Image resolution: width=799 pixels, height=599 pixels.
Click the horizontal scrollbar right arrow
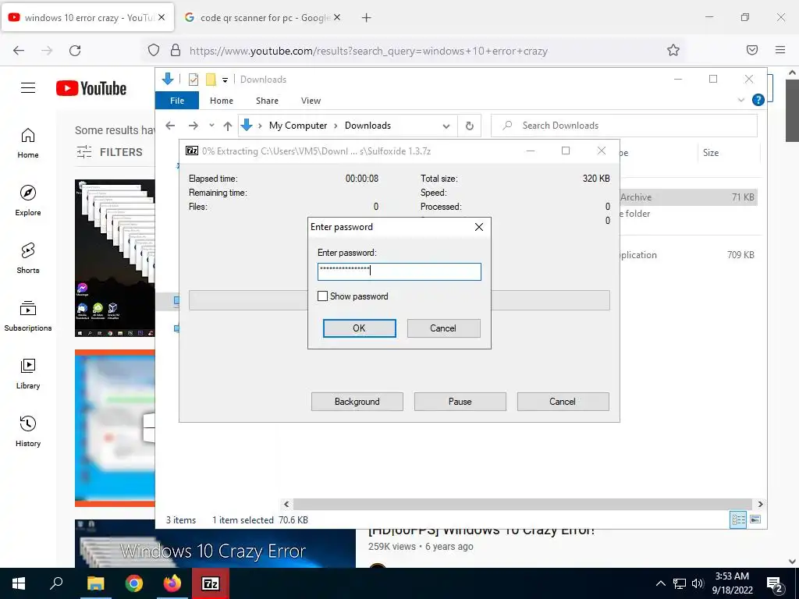click(760, 504)
